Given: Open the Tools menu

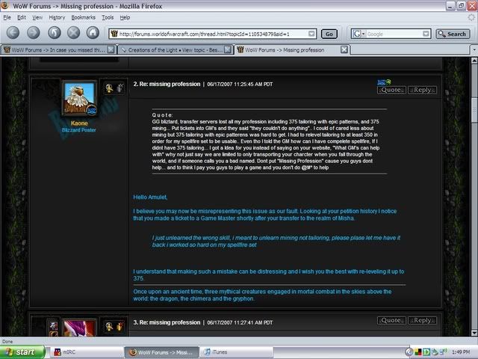Looking at the screenshot, I should click(x=108, y=17).
